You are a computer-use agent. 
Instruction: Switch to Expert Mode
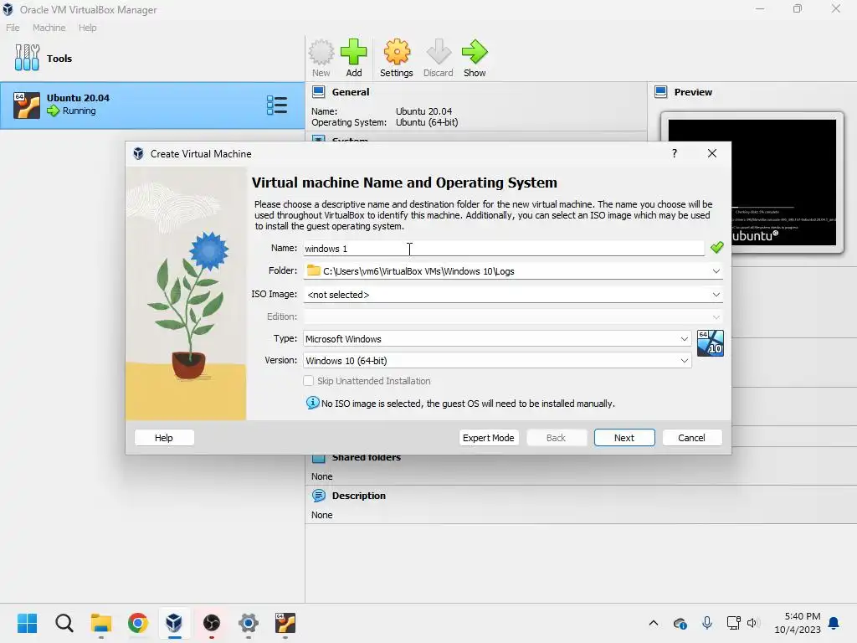tap(489, 437)
